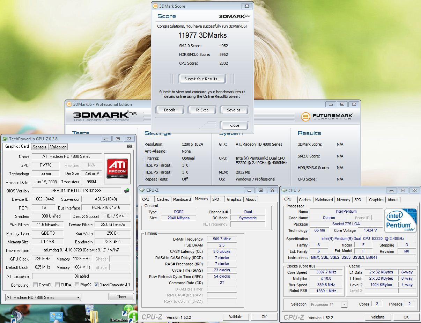Open the ATI Radeon HD 4800 Series dropdown
The height and width of the screenshot is (323, 421).
click(43, 298)
